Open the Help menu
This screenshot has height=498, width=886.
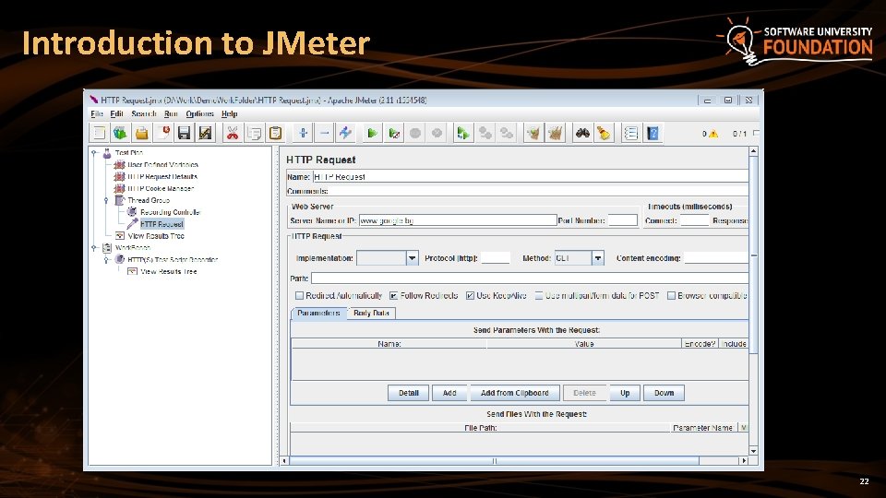[230, 114]
